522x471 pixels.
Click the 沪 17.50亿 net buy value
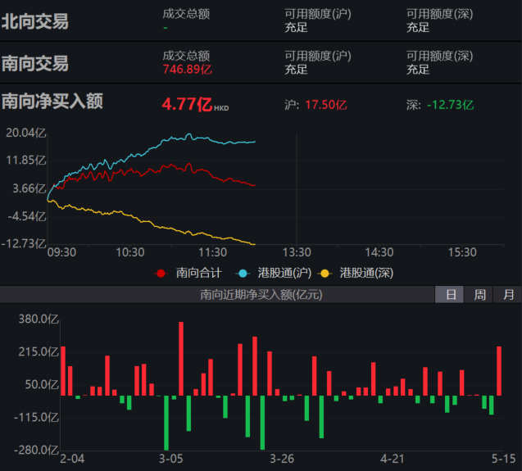[326, 105]
